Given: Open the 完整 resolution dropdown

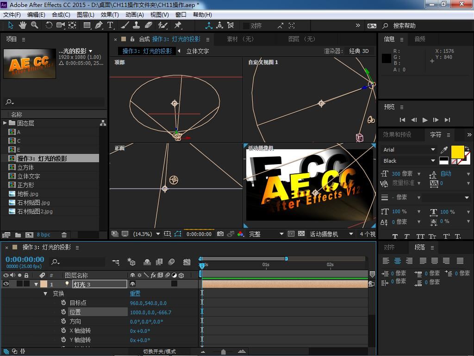Looking at the screenshot, I should click(x=281, y=234).
